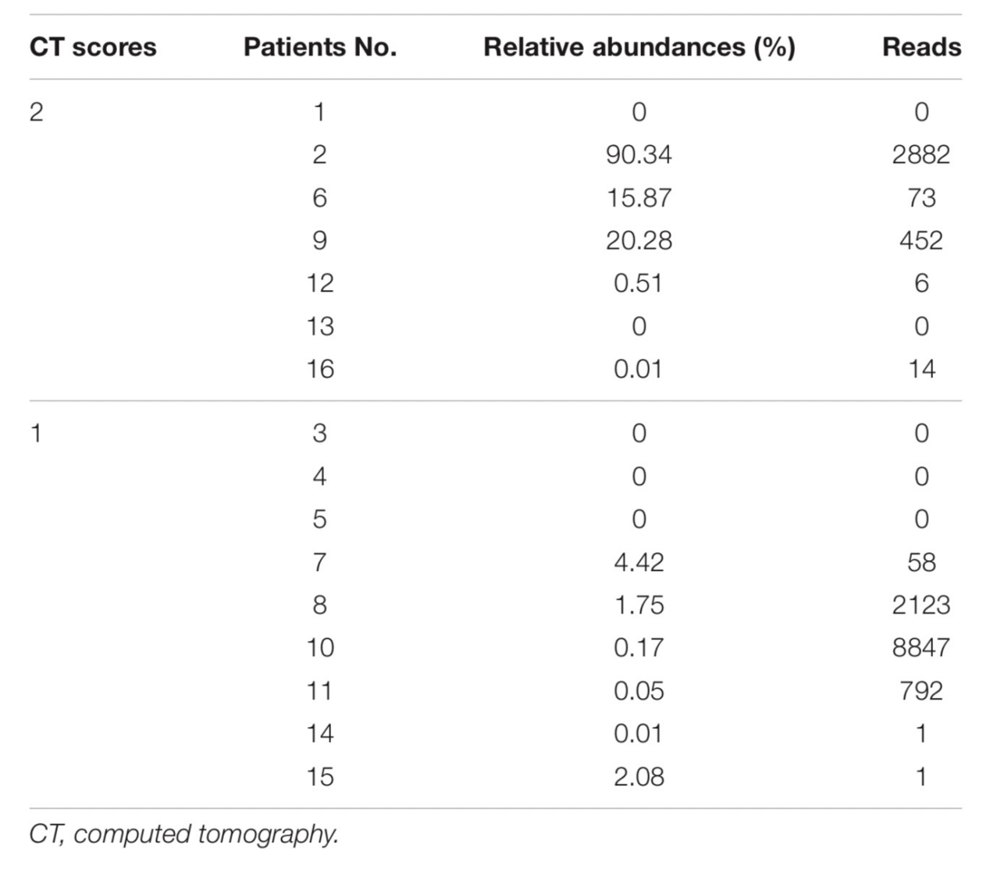Select the 2.08 abundance value
The image size is (990, 872).
point(639,776)
